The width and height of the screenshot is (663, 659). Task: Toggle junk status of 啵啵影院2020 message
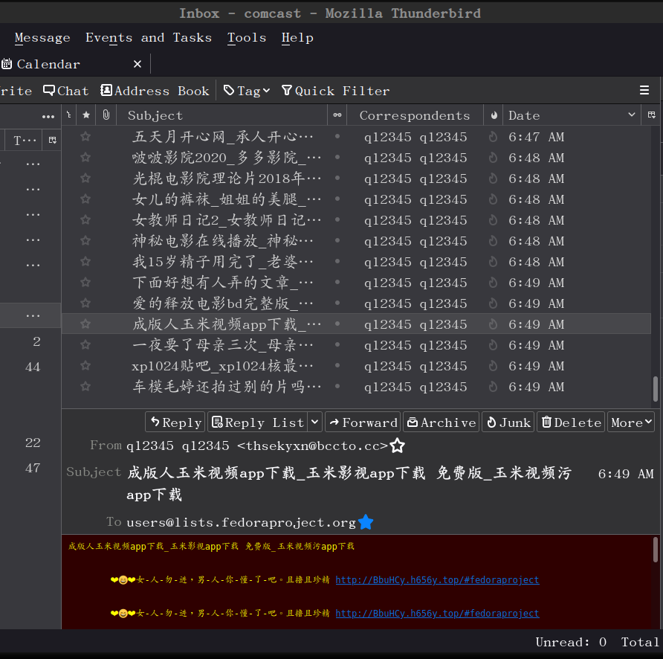tap(493, 158)
